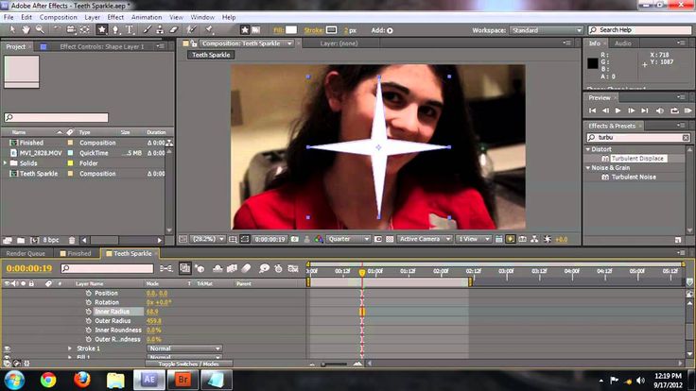This screenshot has width=696, height=391.
Task: Click Toggle Switches / Modes button
Action: (x=188, y=364)
